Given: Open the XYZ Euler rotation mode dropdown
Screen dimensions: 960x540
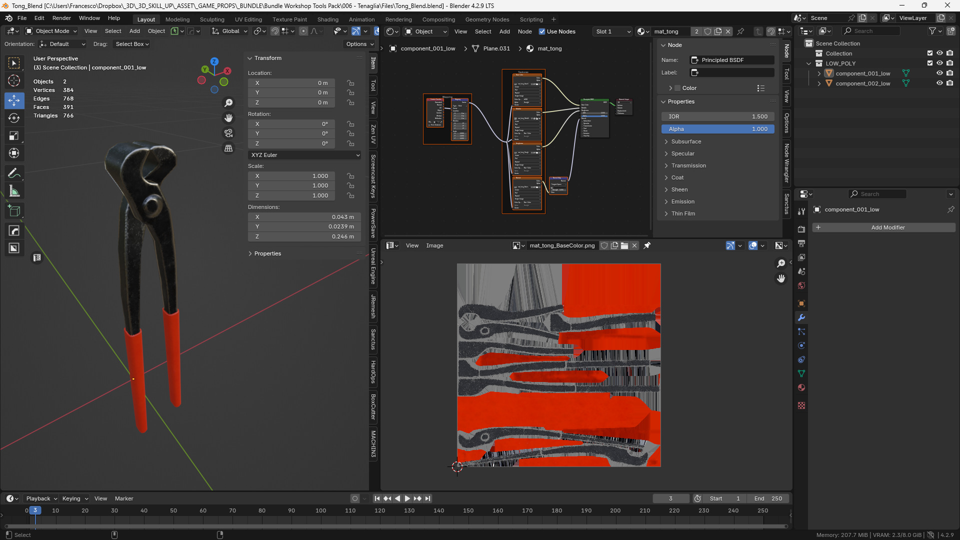Looking at the screenshot, I should [x=304, y=155].
